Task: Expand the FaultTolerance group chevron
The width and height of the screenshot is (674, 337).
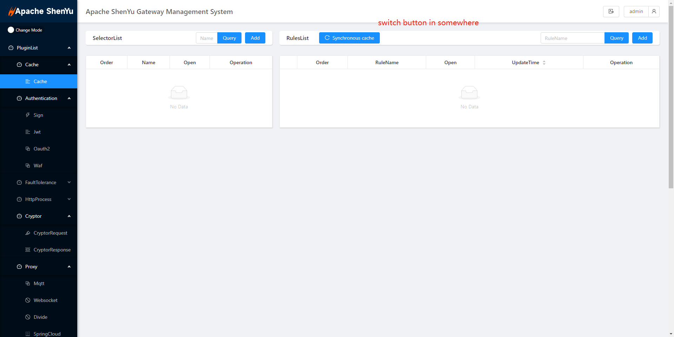Action: pos(69,182)
